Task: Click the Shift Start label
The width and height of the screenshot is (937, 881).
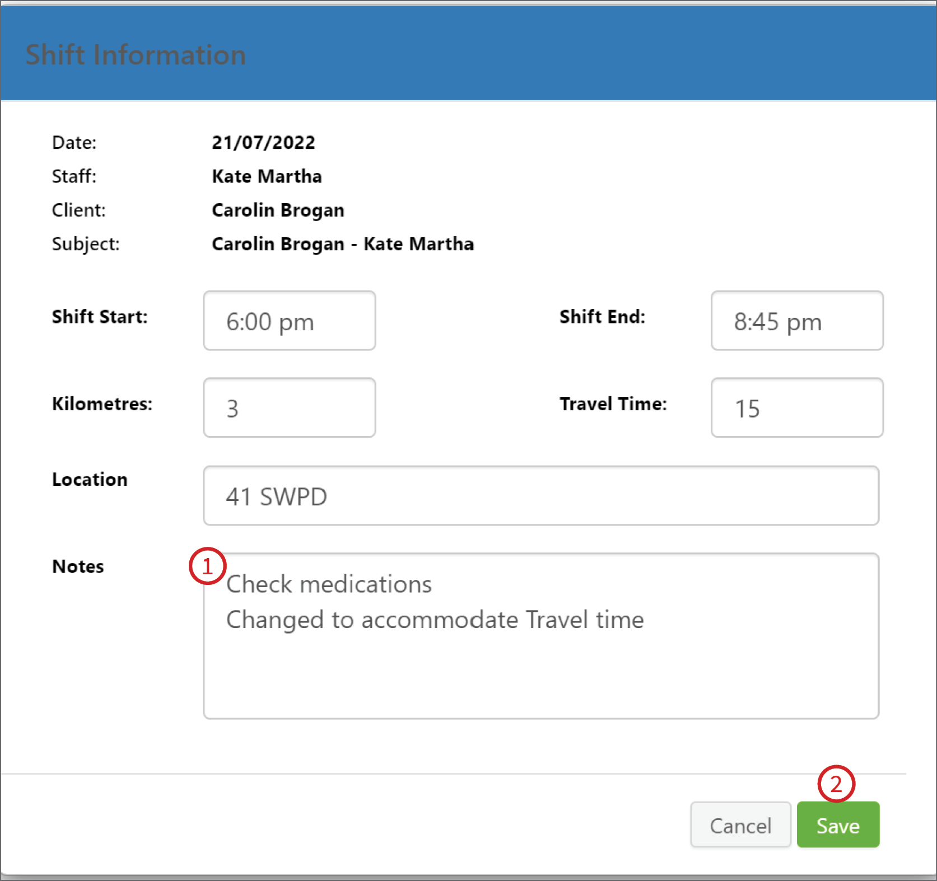Action: (x=100, y=317)
